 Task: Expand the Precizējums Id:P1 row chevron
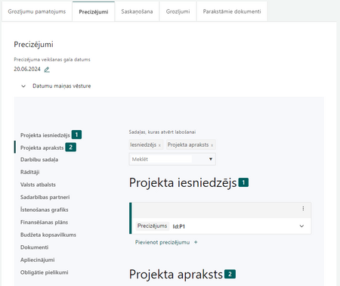click(x=301, y=226)
